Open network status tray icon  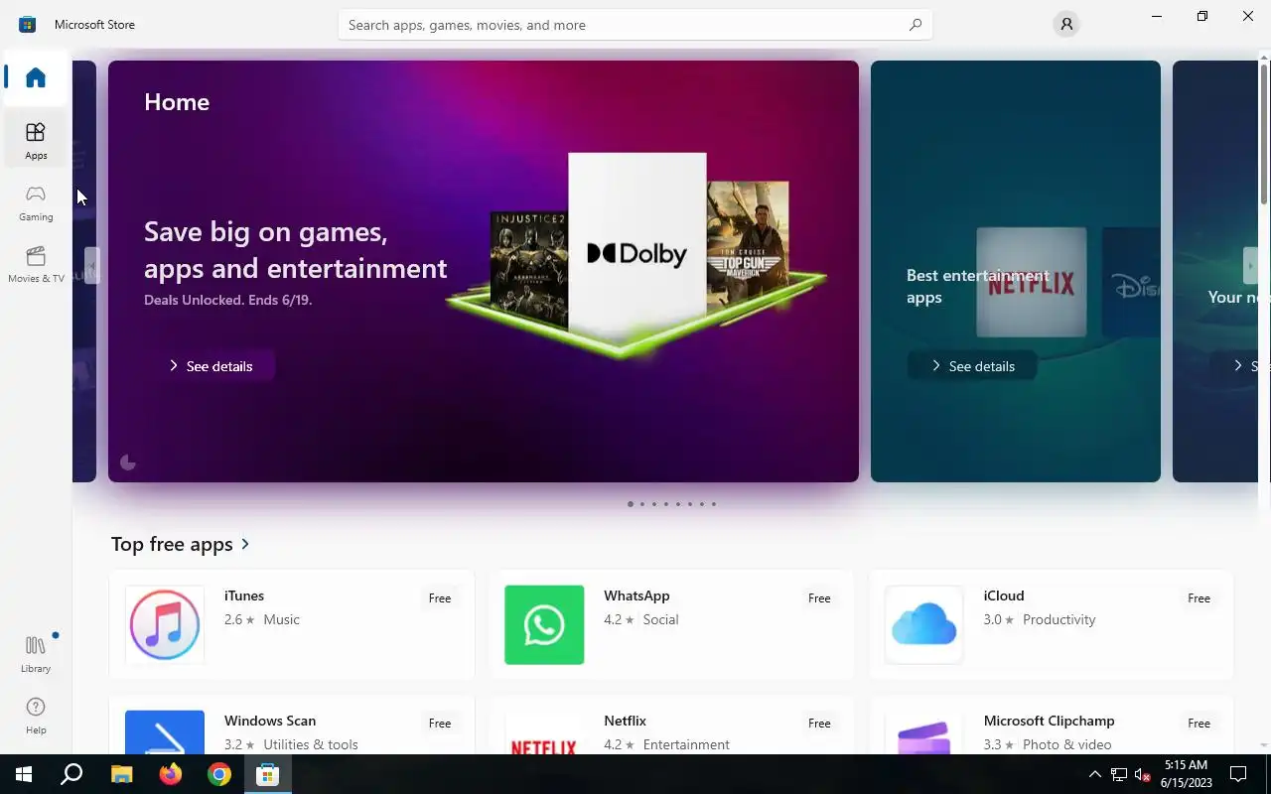pyautogui.click(x=1119, y=774)
